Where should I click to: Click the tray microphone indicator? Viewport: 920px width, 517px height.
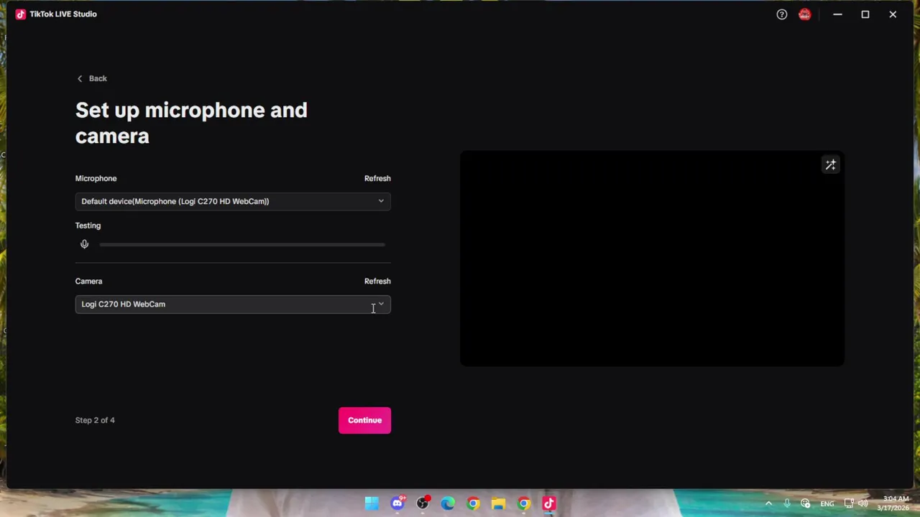[x=787, y=503]
